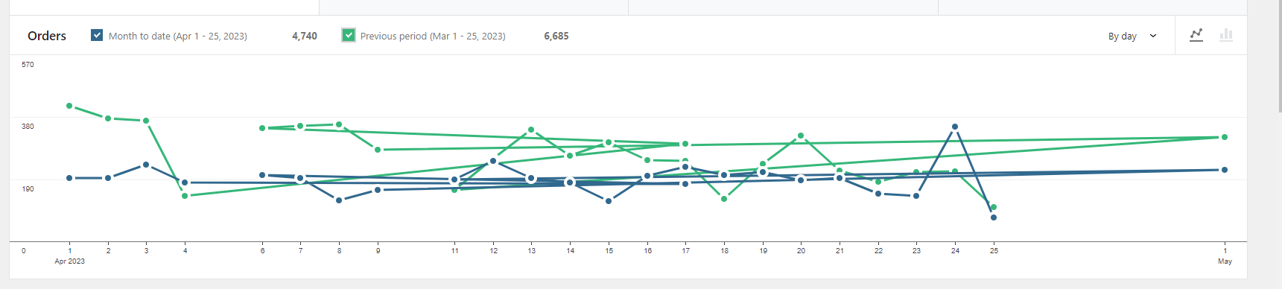Open the By day interval dropdown
This screenshot has height=289, width=1282.
click(x=1132, y=36)
